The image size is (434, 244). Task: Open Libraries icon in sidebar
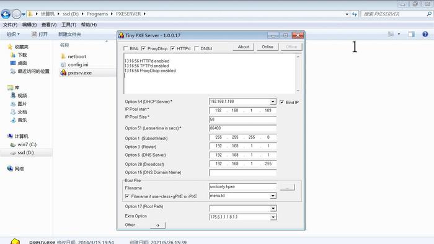(11, 87)
